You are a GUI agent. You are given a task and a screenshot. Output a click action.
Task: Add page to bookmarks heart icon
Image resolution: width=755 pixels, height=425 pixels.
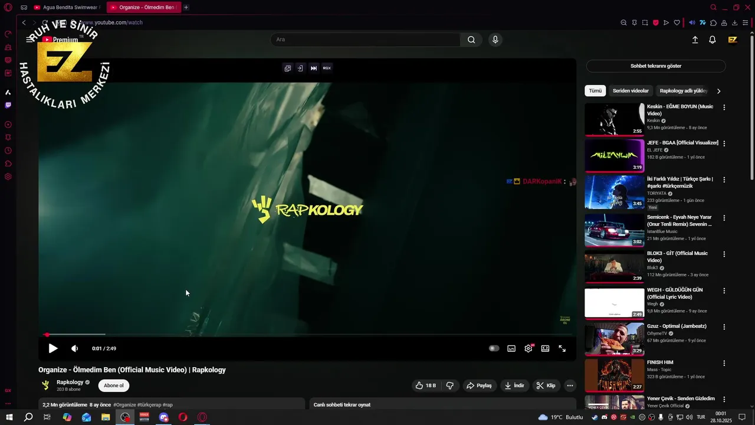click(x=677, y=23)
